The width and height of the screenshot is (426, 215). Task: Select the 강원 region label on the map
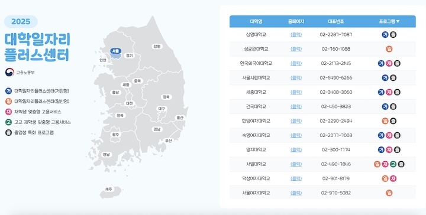point(157,46)
